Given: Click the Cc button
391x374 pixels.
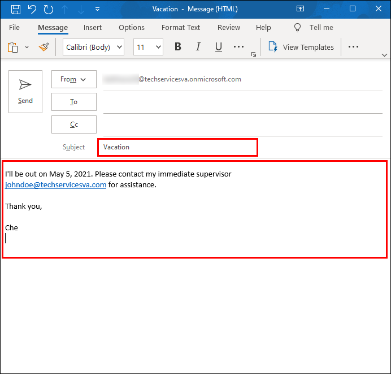Looking at the screenshot, I should [x=74, y=124].
